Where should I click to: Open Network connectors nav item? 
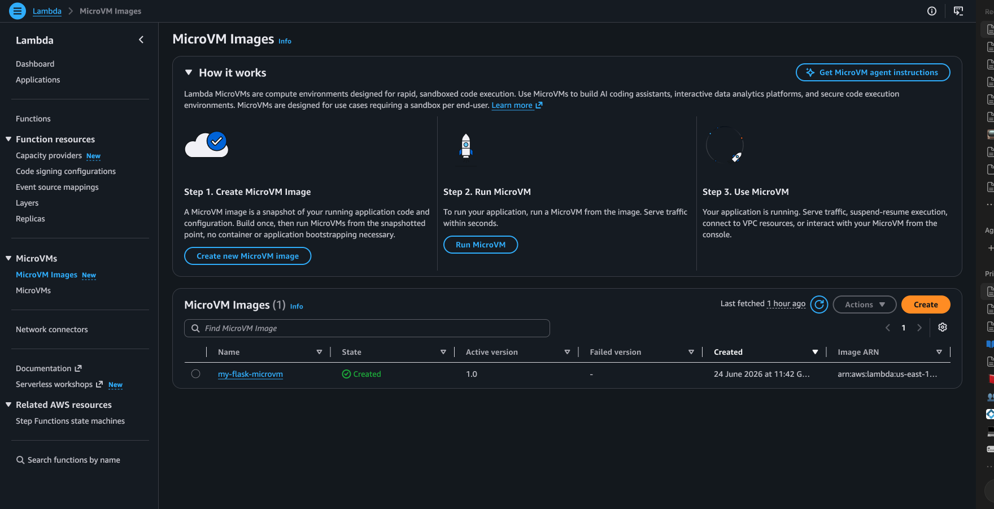pyautogui.click(x=52, y=329)
